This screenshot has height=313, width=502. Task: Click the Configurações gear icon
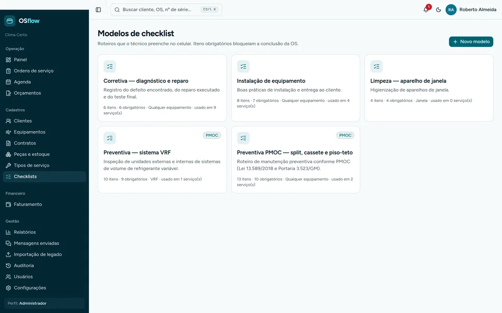[x=8, y=288]
